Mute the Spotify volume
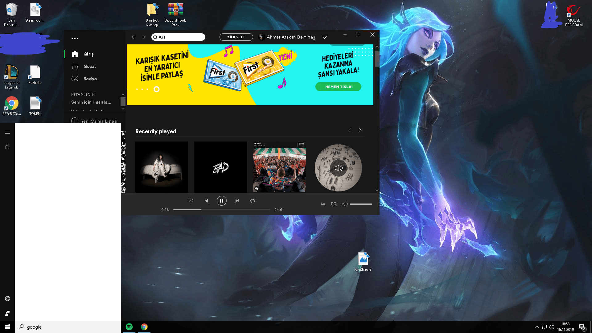 (x=345, y=204)
